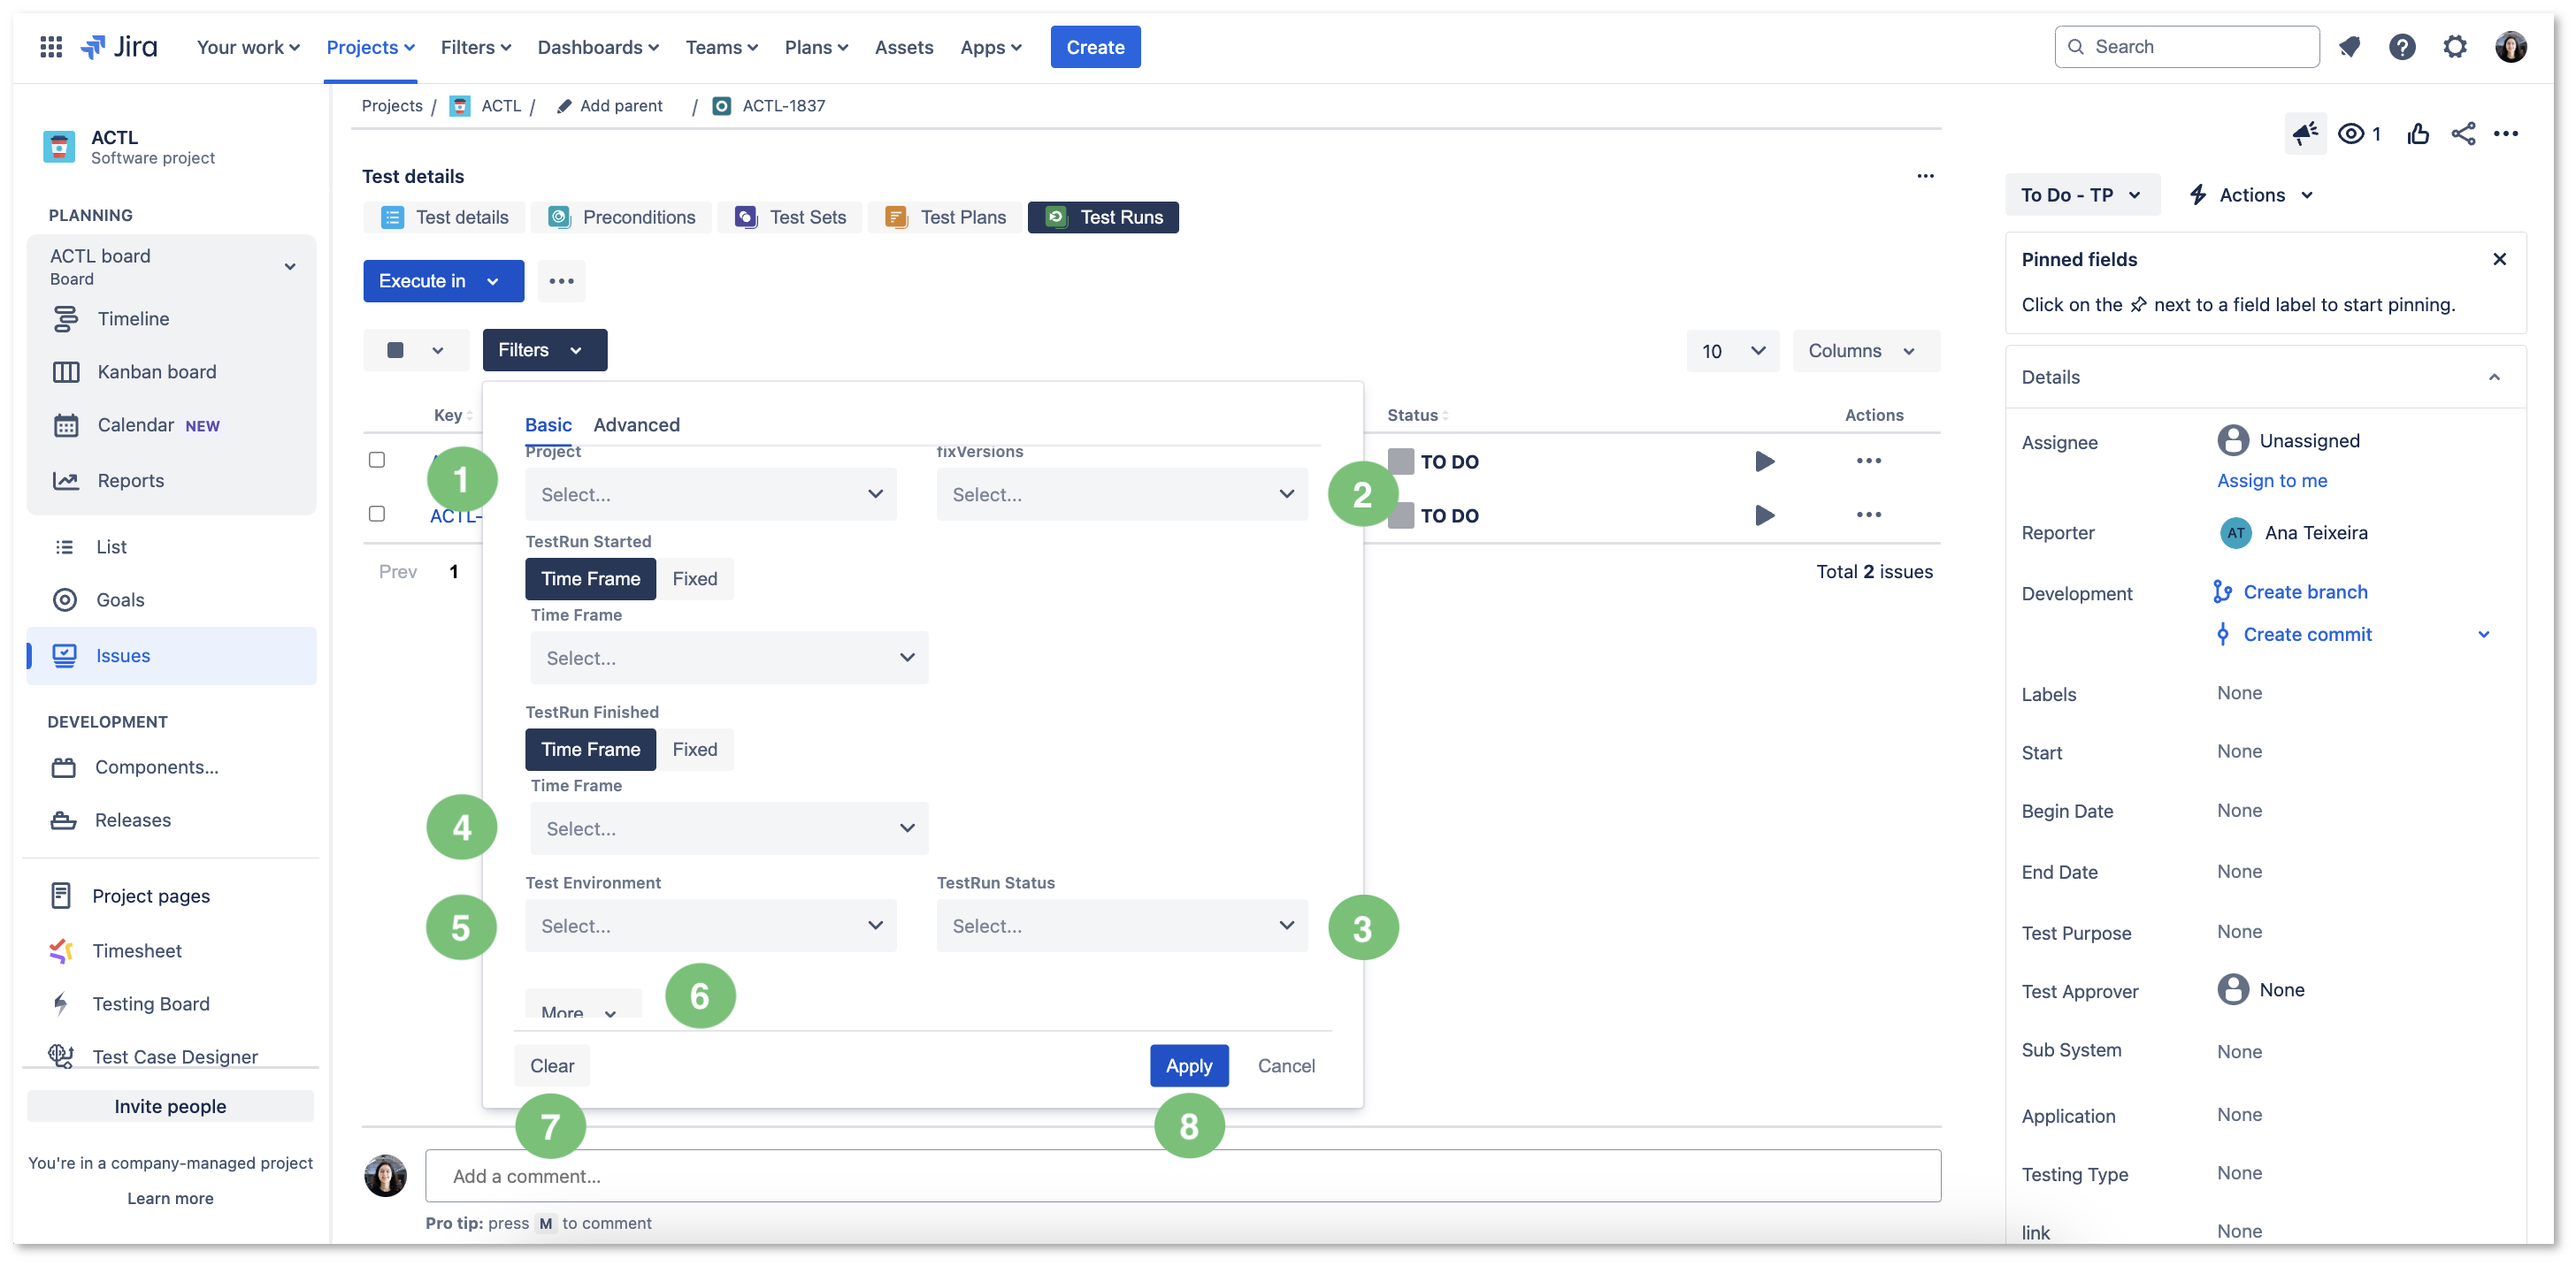Click the Clear filters button

point(552,1065)
